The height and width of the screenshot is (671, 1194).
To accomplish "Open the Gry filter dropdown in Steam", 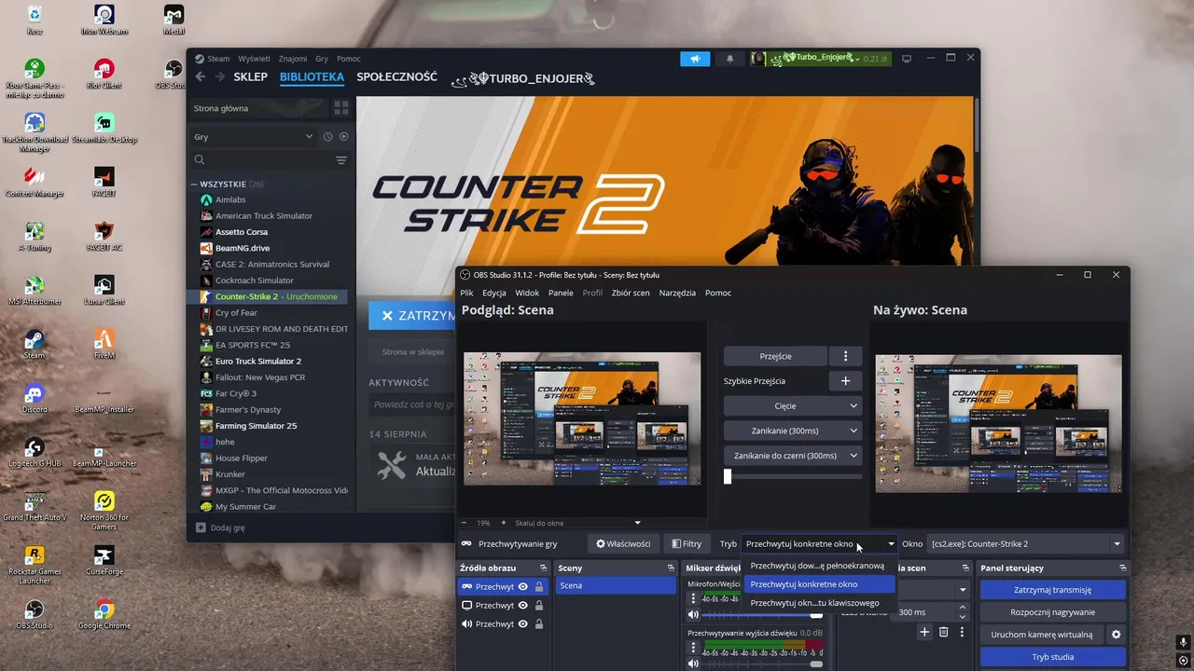I will (253, 137).
